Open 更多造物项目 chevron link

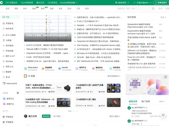click(114, 76)
